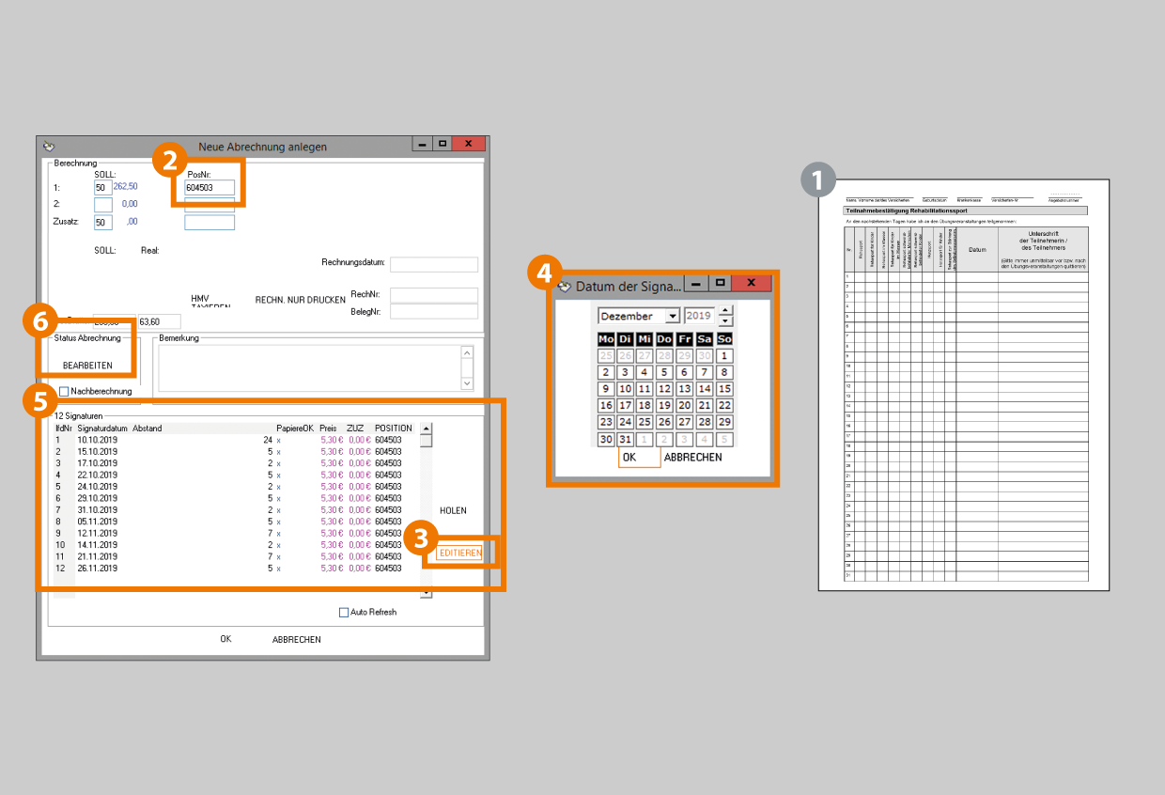Screen dimensions: 1165x795
Task: Click ABBRECHEN in the Neue Abrechnung window
Action: (x=296, y=640)
